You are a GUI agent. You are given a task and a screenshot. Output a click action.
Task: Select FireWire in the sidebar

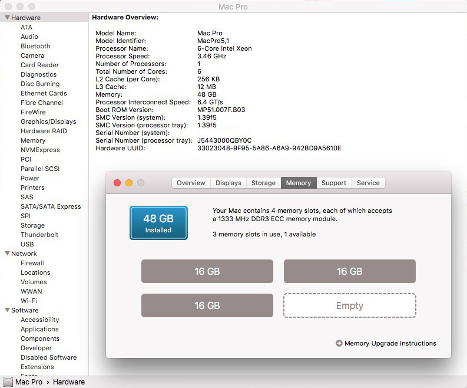[x=33, y=112]
